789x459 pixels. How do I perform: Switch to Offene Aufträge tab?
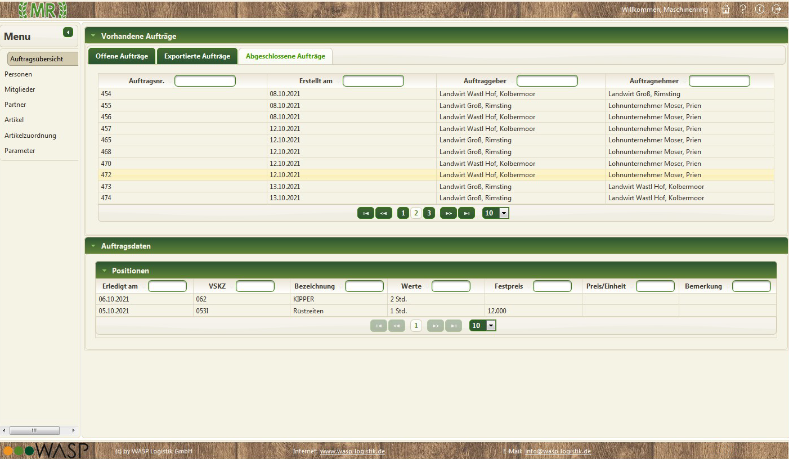[x=122, y=56]
